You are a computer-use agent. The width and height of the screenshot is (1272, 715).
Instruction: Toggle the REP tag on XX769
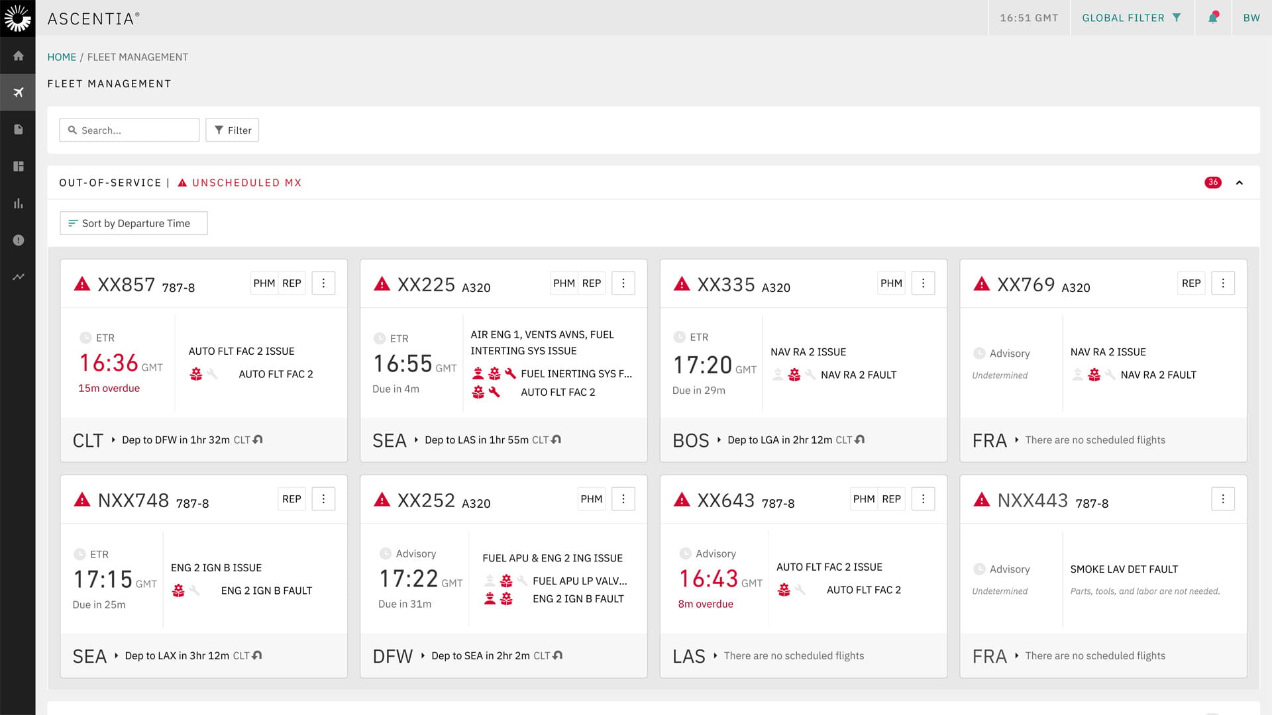pos(1191,283)
